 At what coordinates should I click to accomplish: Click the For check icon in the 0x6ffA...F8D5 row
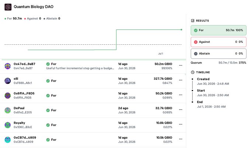48,96
